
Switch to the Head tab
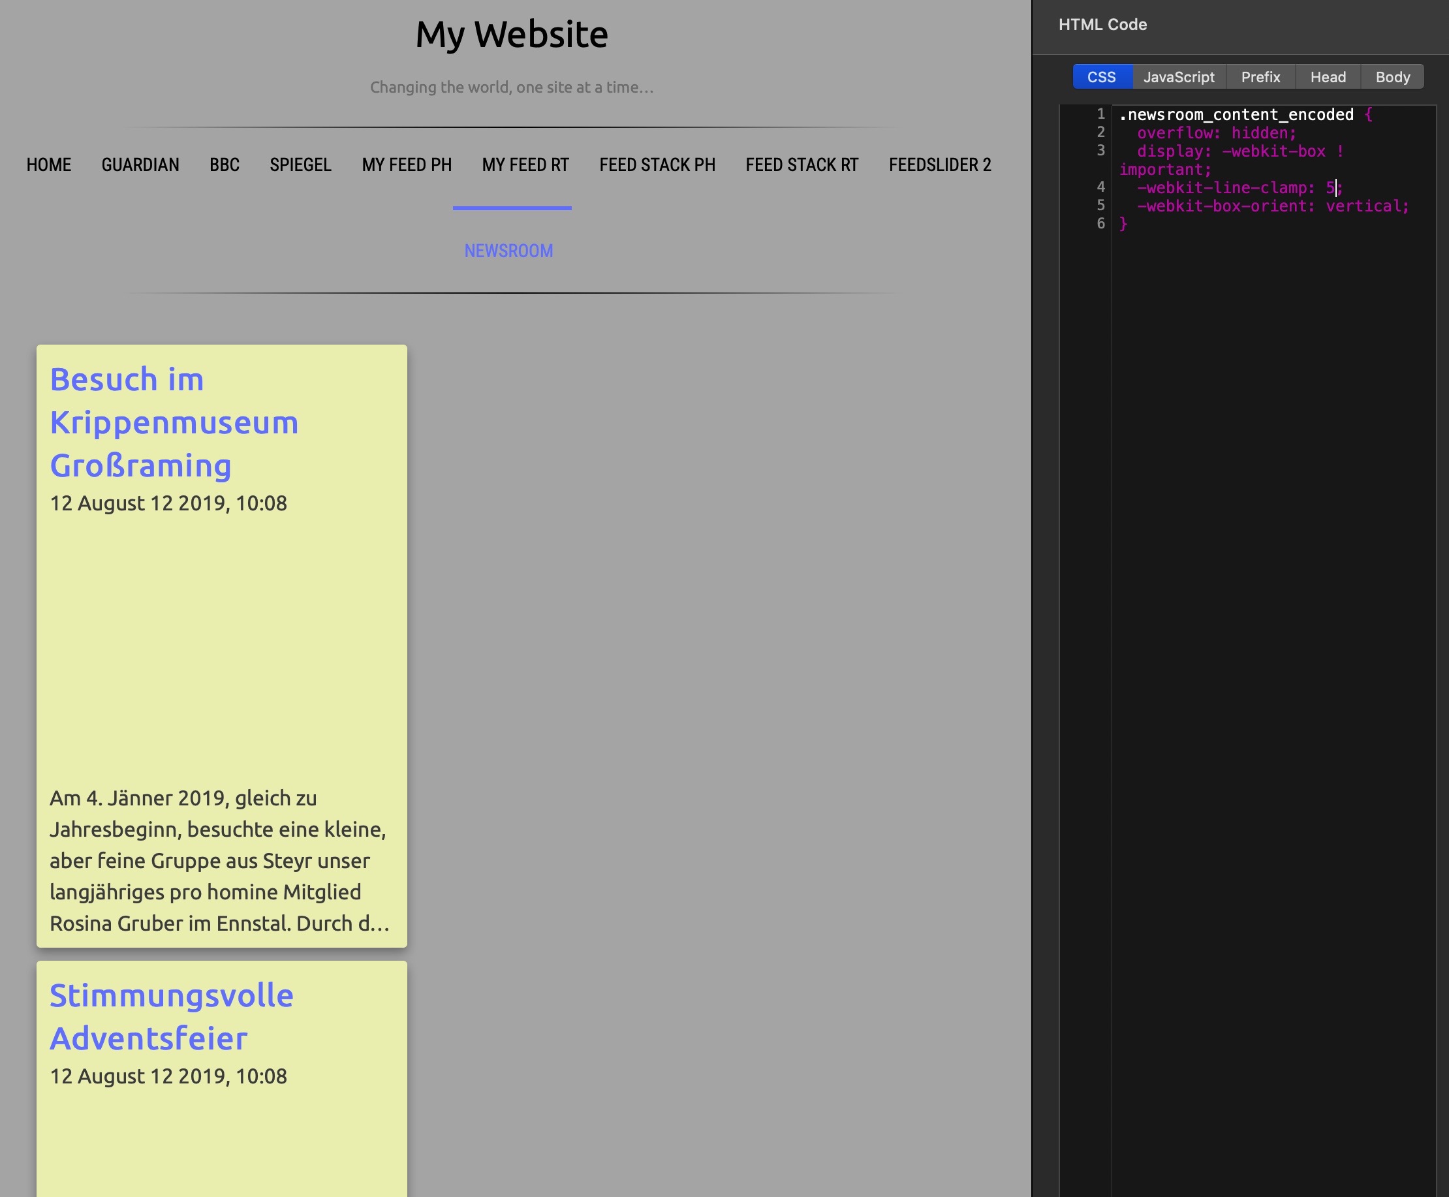click(1328, 77)
